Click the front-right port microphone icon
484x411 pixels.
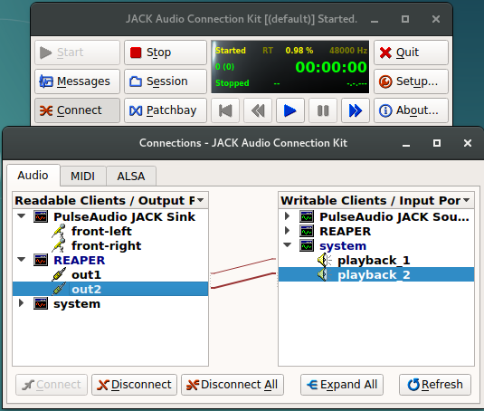pos(58,245)
